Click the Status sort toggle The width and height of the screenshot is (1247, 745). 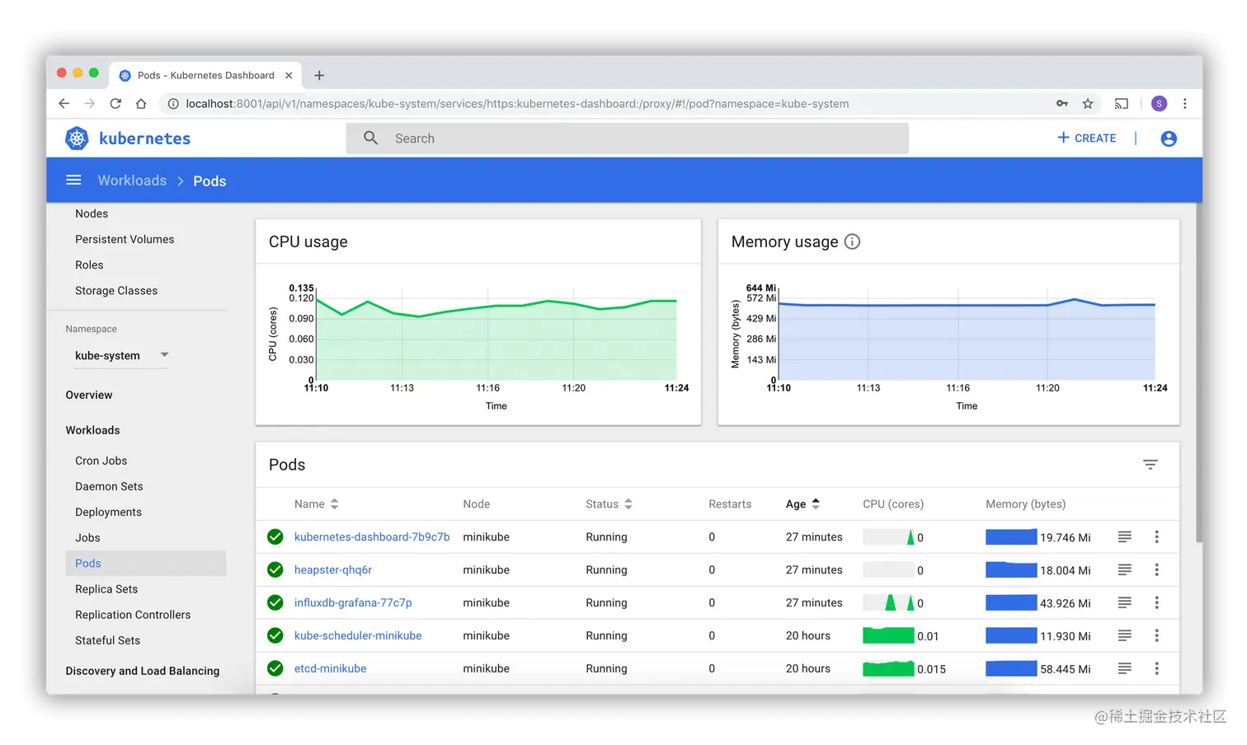click(x=628, y=504)
